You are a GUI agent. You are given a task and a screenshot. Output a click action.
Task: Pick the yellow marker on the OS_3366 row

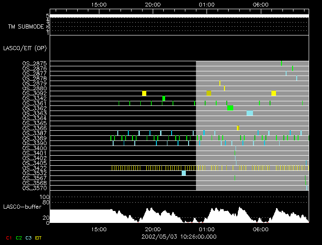coord(238,128)
